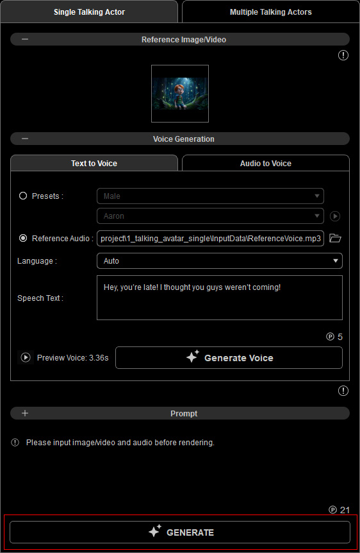This screenshot has width=360, height=553.
Task: Switch to Multiple Talking Actors tab
Action: pos(270,12)
